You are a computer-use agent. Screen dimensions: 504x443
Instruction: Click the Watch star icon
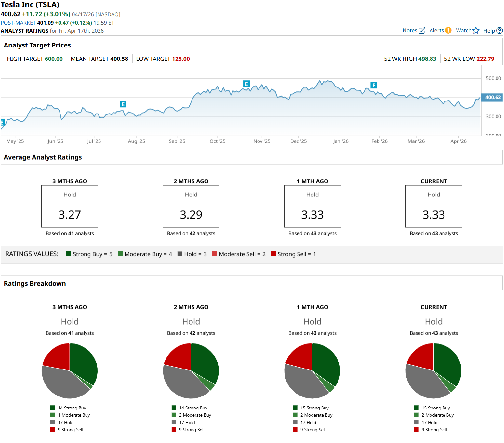(476, 30)
